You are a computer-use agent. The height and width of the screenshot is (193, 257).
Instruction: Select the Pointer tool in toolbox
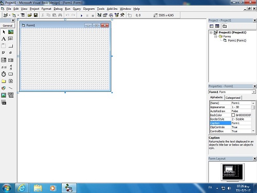(4, 32)
